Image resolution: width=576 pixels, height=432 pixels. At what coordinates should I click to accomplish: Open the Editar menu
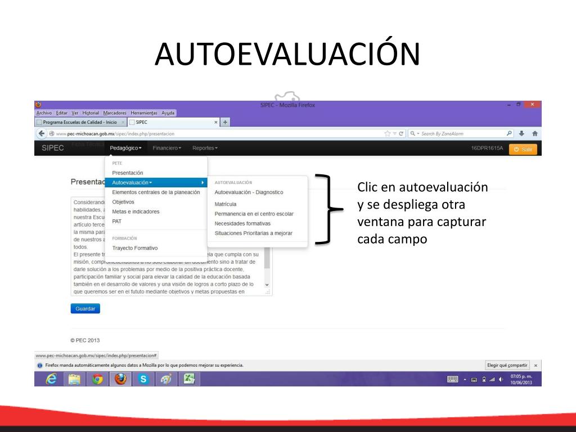(x=62, y=112)
